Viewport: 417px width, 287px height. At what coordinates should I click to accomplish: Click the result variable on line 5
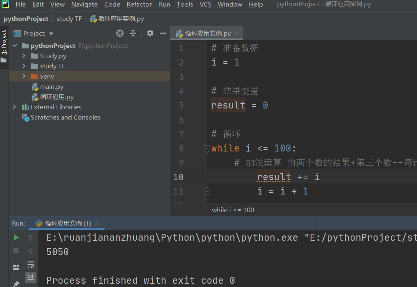pyautogui.click(x=228, y=105)
